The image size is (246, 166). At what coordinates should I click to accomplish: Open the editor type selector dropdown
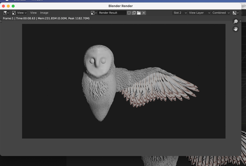(x=6, y=13)
